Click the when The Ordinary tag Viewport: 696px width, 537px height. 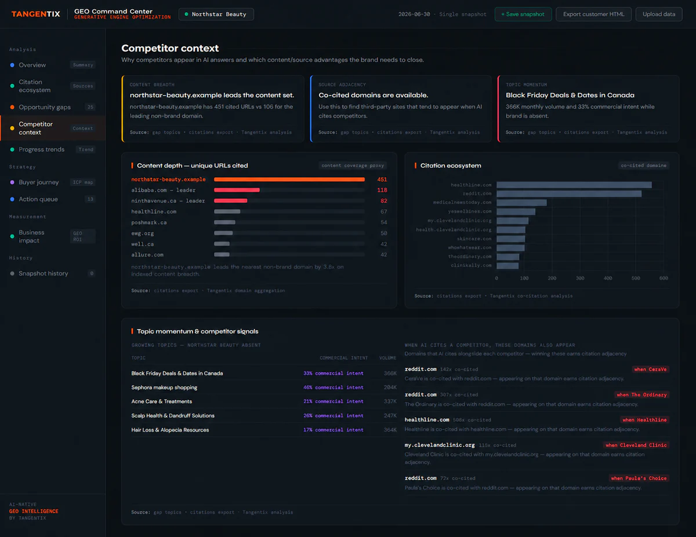coord(643,394)
